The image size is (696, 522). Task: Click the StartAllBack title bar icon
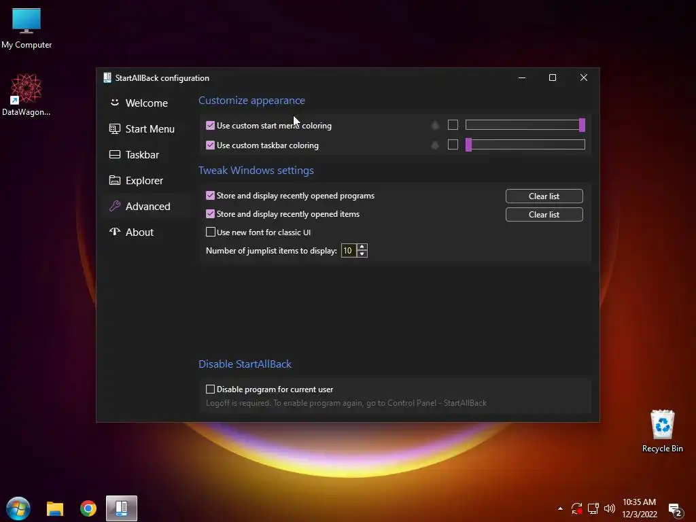tap(107, 77)
